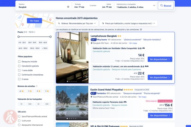Click the Destino field showing Bangkok
Screen dimensions: 191x127
[44, 6]
